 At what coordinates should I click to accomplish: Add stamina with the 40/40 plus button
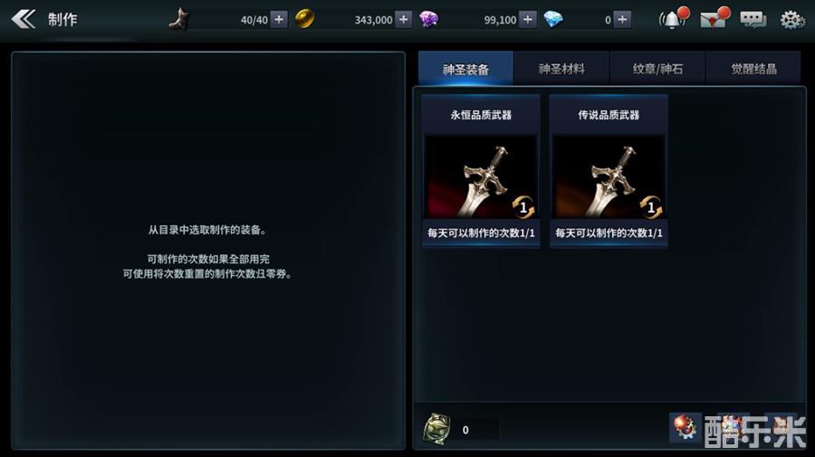point(279,20)
